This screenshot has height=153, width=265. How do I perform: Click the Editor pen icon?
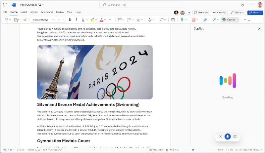(205, 20)
